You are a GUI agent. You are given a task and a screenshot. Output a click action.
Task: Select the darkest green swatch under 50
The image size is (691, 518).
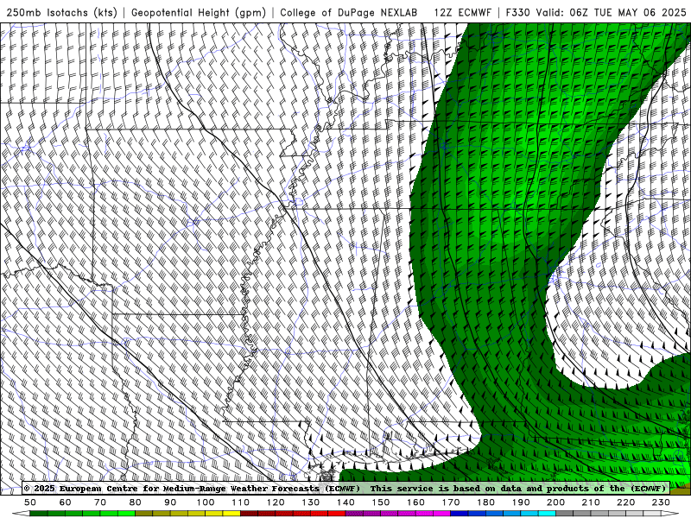[39, 514]
